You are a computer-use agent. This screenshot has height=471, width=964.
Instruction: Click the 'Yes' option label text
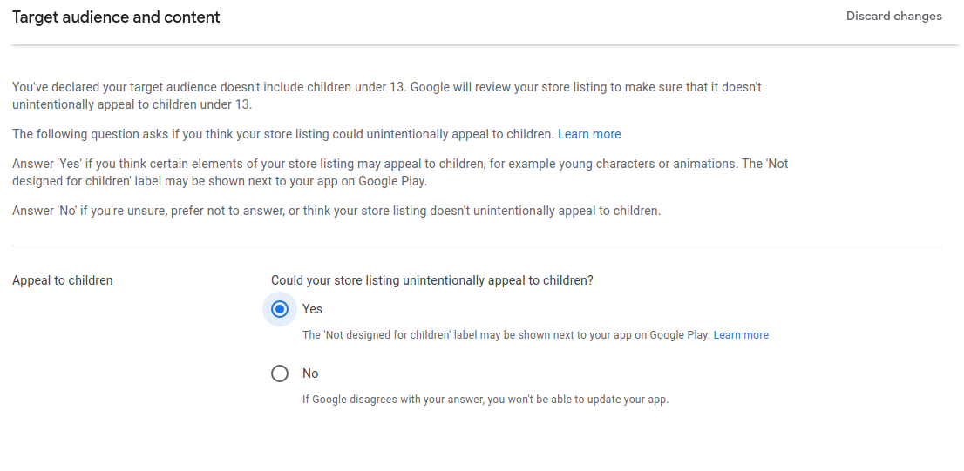312,309
